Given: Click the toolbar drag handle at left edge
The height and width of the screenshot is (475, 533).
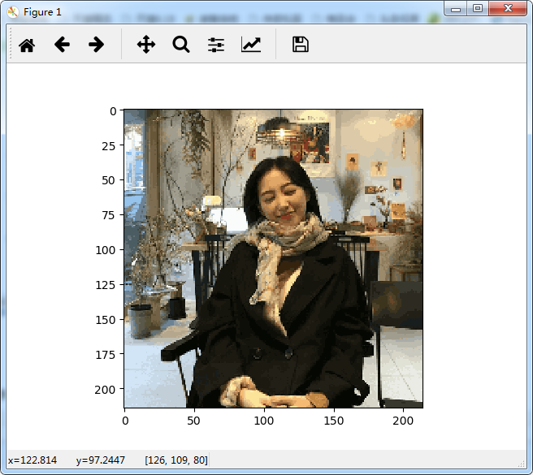Looking at the screenshot, I should [11, 44].
